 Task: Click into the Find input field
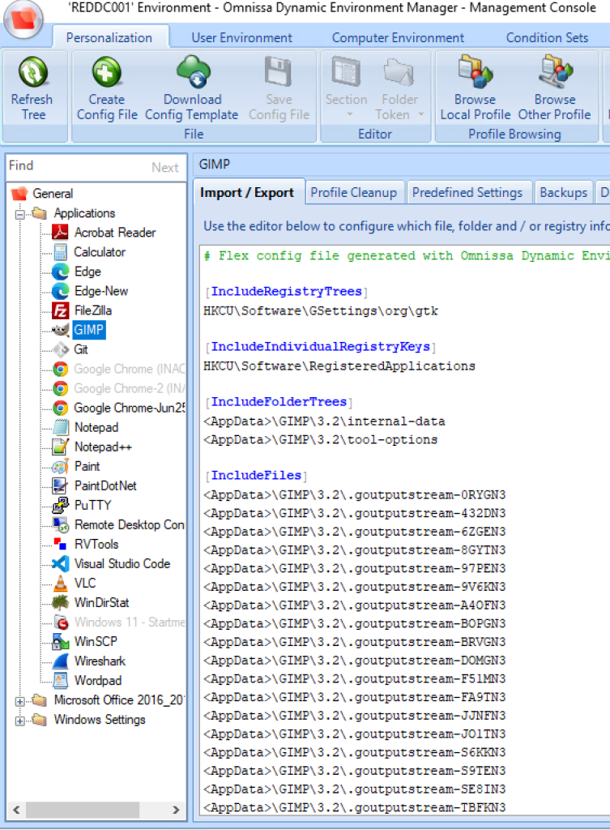point(77,167)
